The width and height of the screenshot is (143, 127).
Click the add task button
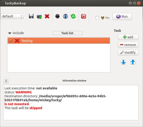coord(128,37)
